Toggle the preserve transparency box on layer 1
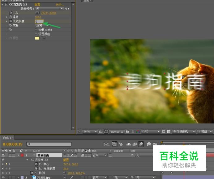 point(110,155)
